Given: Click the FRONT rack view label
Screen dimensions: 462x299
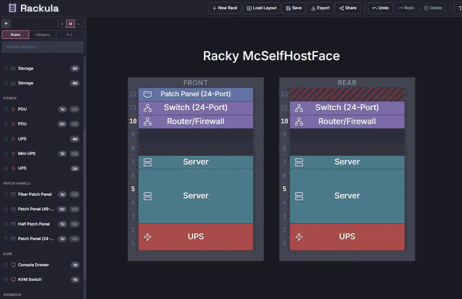Looking at the screenshot, I should tap(195, 83).
